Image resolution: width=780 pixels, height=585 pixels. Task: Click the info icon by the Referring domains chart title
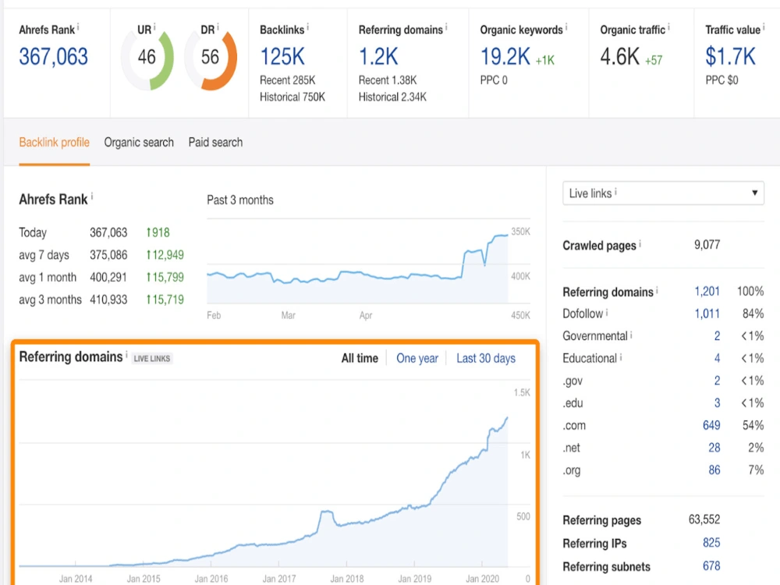pyautogui.click(x=126, y=354)
